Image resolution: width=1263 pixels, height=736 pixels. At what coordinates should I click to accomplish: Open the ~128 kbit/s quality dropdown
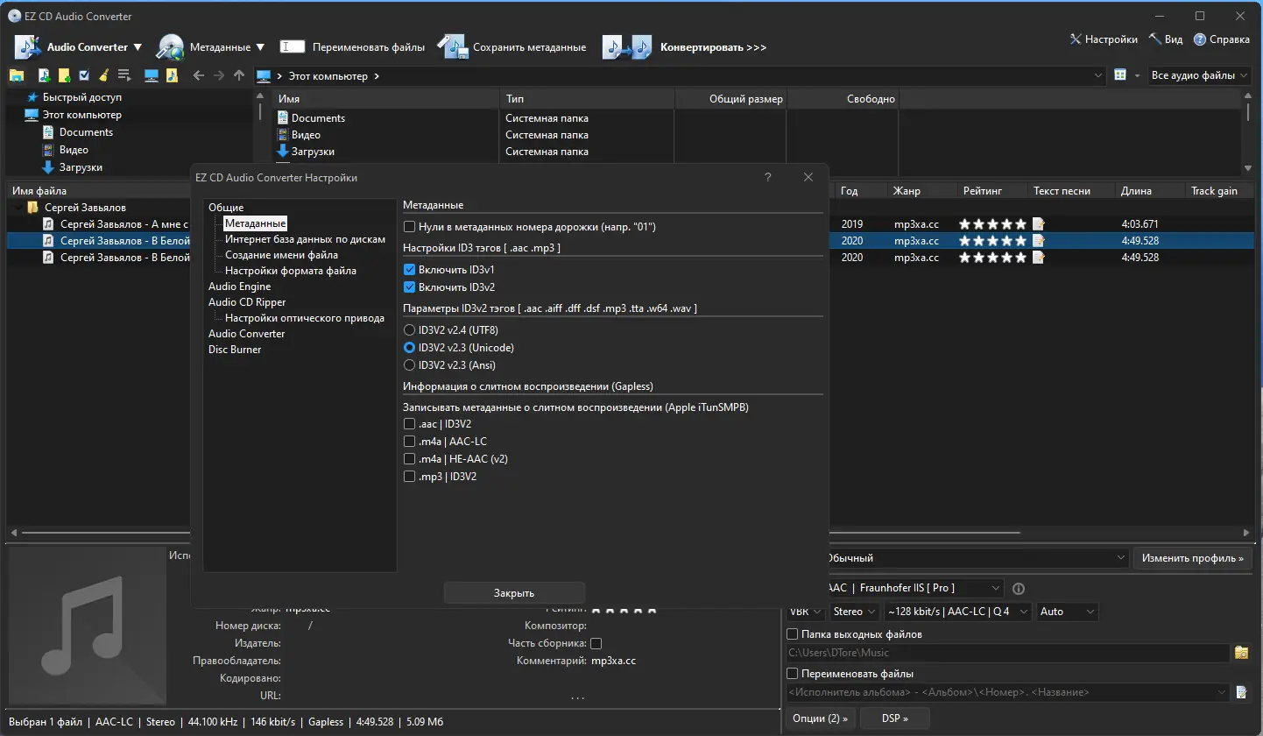(956, 612)
